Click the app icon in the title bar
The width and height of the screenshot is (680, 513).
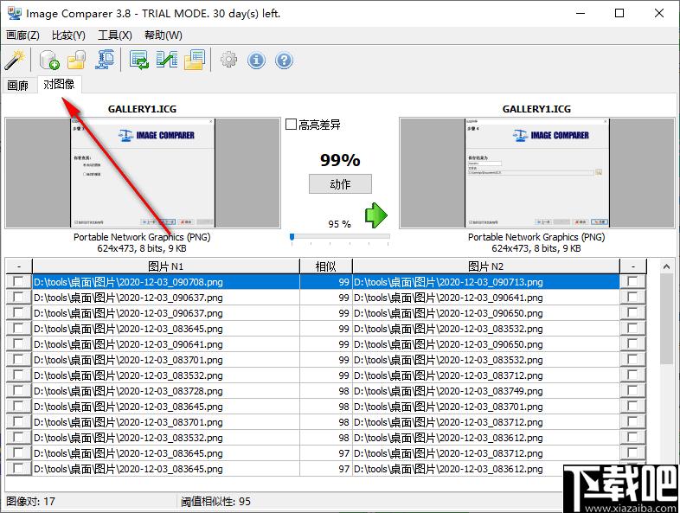click(15, 13)
